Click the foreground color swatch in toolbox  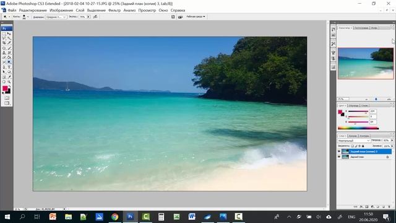(5, 88)
